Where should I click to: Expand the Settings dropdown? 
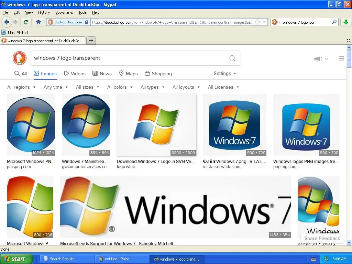click(x=225, y=74)
